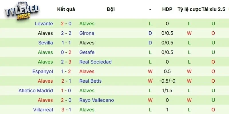Click the HDP column header
229x114 pixels.
[x=167, y=9]
